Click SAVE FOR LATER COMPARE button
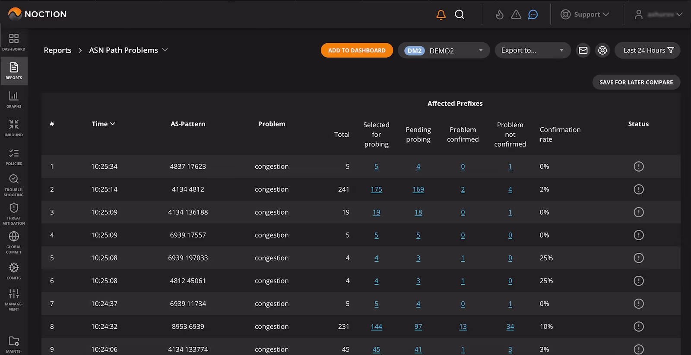The width and height of the screenshot is (691, 355). click(x=636, y=82)
